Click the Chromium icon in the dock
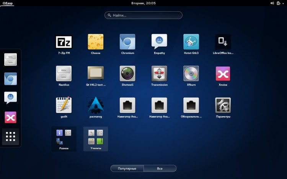287x179 pixels. pos(10,79)
